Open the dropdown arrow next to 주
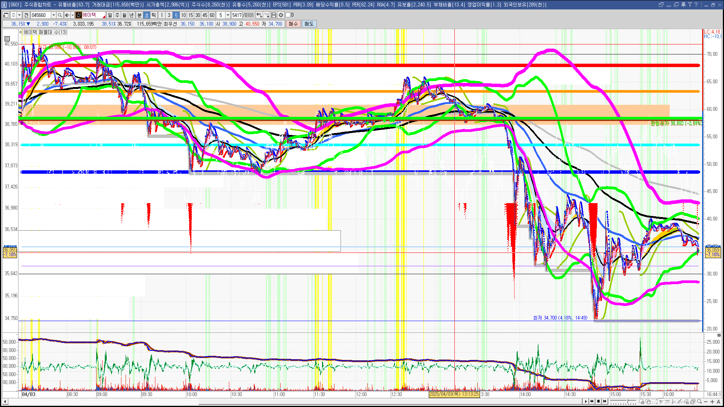This screenshot has width=724, height=407. point(20,15)
